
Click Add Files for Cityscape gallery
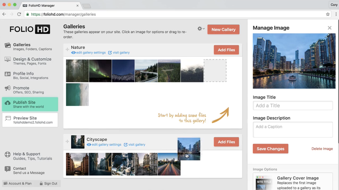click(x=226, y=142)
